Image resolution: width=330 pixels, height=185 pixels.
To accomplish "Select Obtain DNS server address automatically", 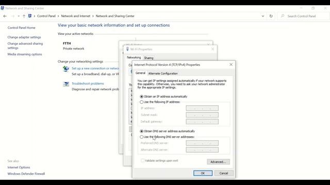I will 167,131.
